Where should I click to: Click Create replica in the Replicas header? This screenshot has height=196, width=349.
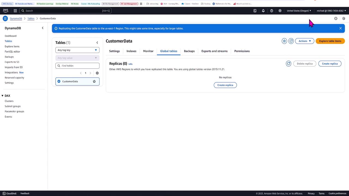(330, 64)
